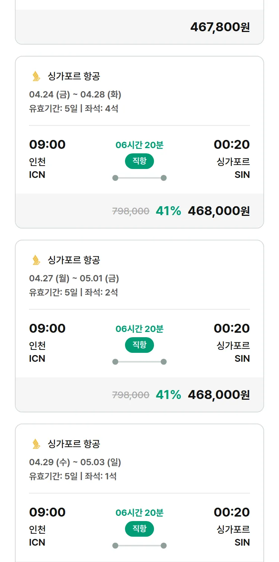Click Singapore Airlines logo on 04.29 flight
Image resolution: width=279 pixels, height=562 pixels.
coord(36,444)
